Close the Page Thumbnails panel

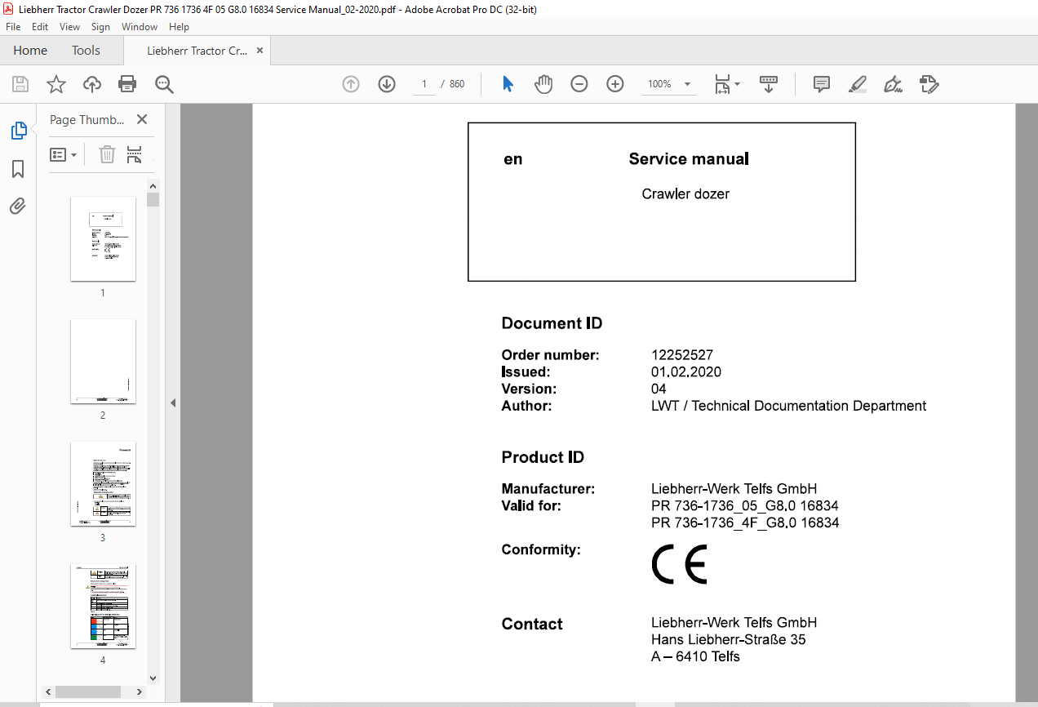[142, 119]
